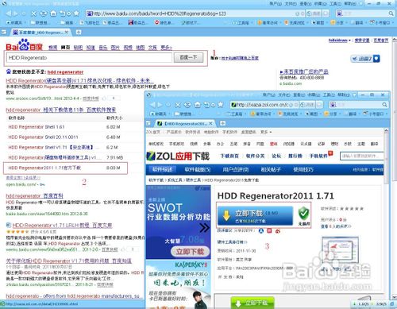Open hdd regenerator 百度百科 result
The height and width of the screenshot is (309, 397).
pyautogui.click(x=35, y=196)
